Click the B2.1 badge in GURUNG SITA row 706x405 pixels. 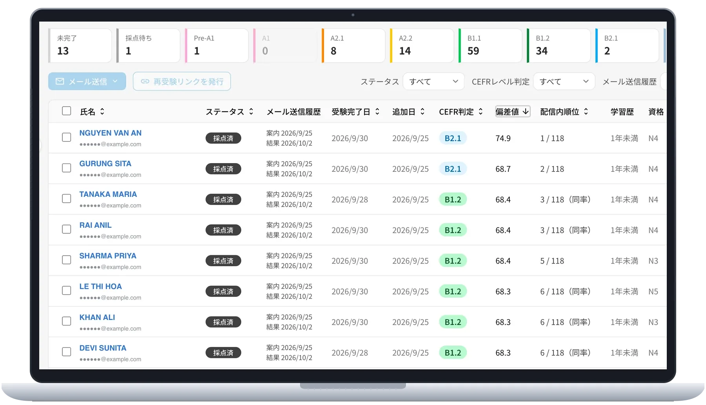(x=453, y=169)
